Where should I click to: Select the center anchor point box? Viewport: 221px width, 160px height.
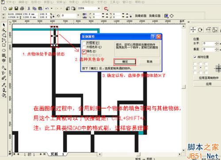pyautogui.click(x=201, y=68)
